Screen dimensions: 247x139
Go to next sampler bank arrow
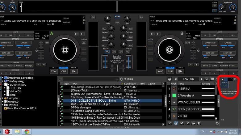tap(202, 79)
